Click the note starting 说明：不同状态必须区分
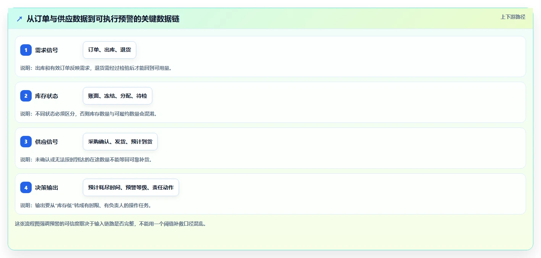The height and width of the screenshot is (258, 541). click(89, 114)
